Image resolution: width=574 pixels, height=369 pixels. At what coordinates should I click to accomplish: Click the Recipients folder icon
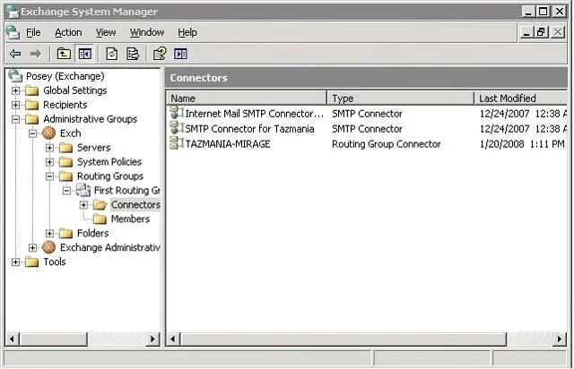(32, 105)
